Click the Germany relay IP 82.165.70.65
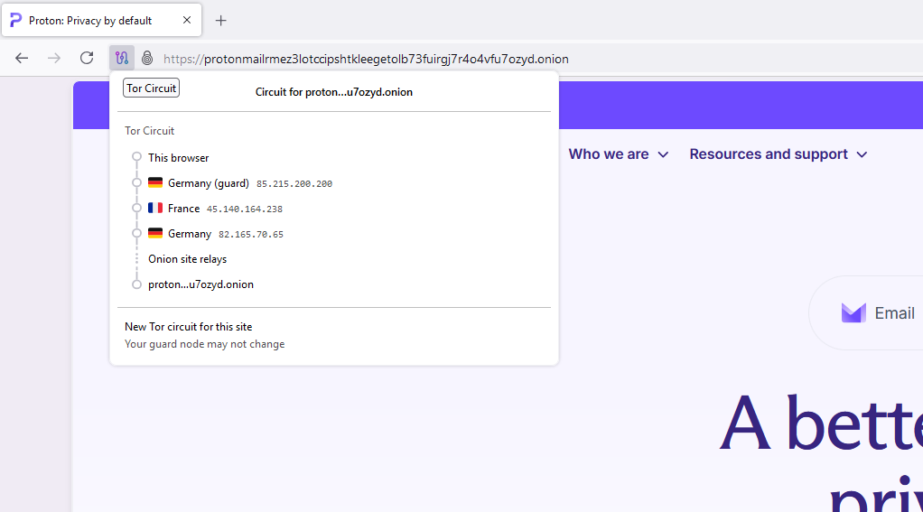923x512 pixels. coord(251,234)
